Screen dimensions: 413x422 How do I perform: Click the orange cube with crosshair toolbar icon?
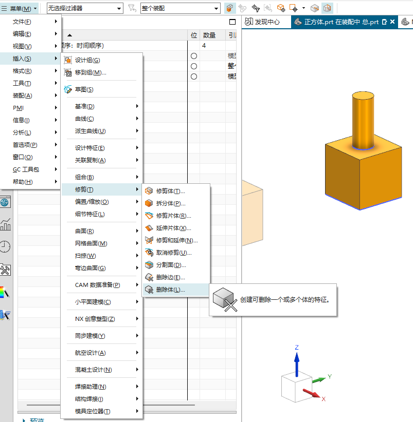point(281,8)
